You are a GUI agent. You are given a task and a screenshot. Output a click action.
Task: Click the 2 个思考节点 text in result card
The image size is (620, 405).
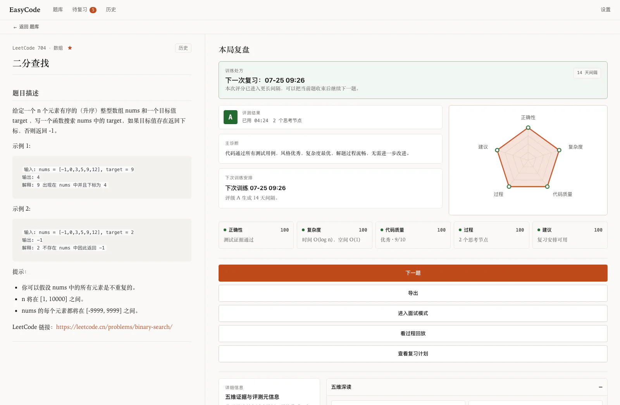287,121
